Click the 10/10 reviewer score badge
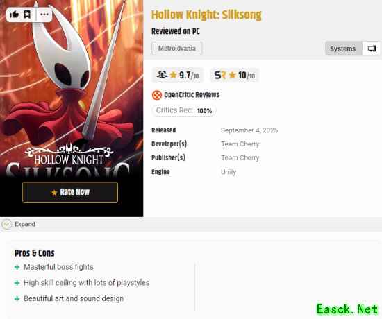 [x=234, y=75]
